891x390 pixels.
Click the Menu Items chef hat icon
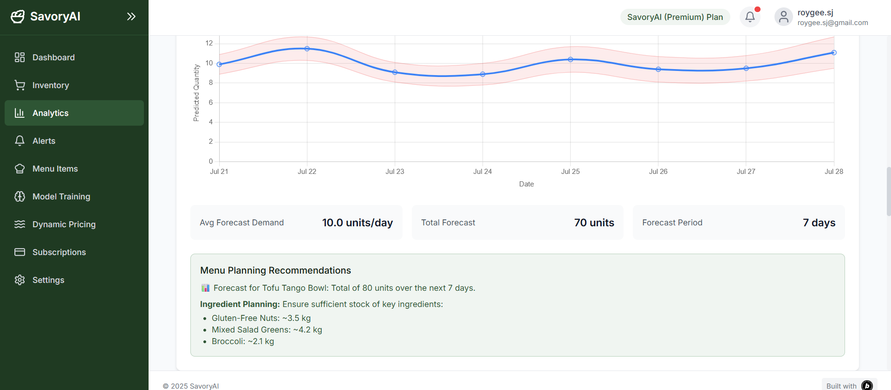click(x=20, y=169)
